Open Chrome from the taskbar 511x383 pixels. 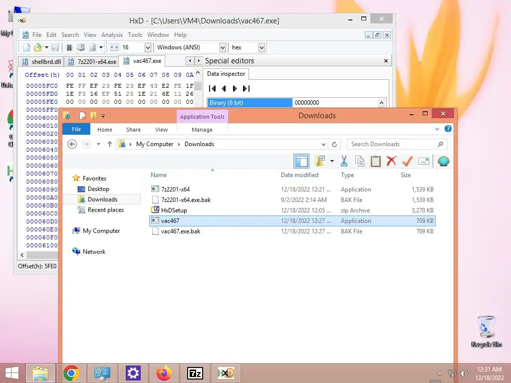[71, 373]
